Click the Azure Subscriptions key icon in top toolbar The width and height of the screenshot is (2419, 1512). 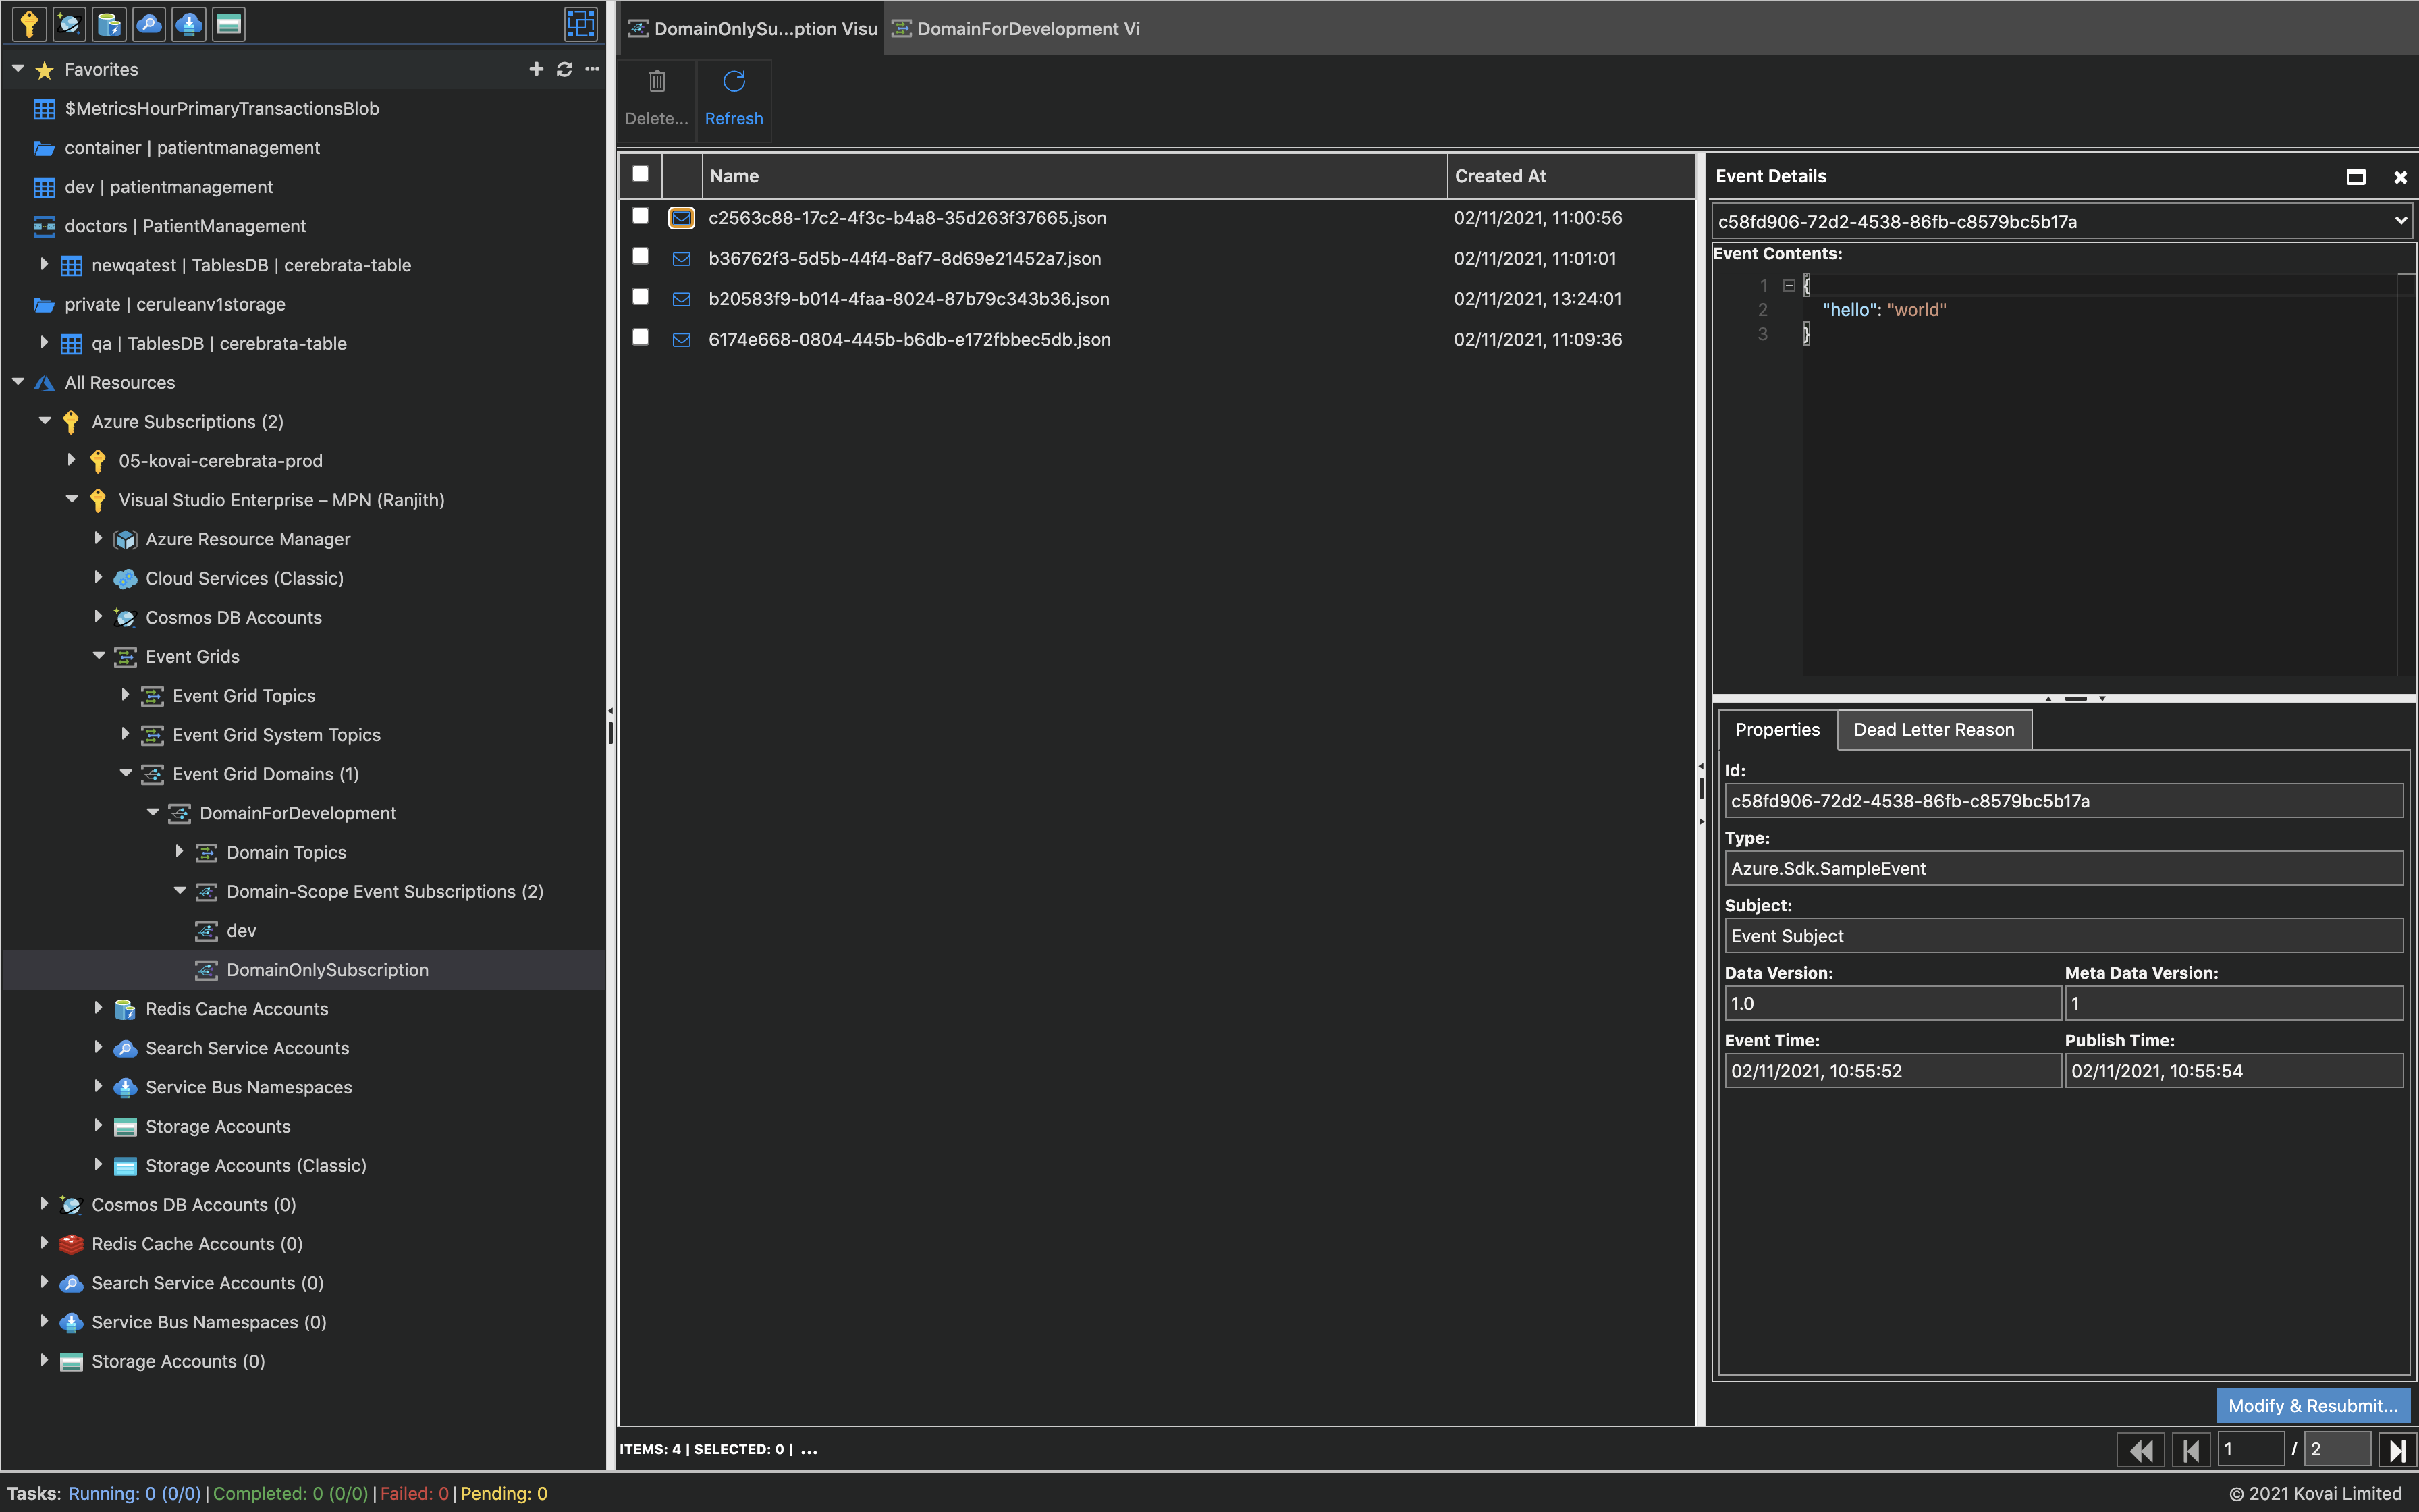29,24
